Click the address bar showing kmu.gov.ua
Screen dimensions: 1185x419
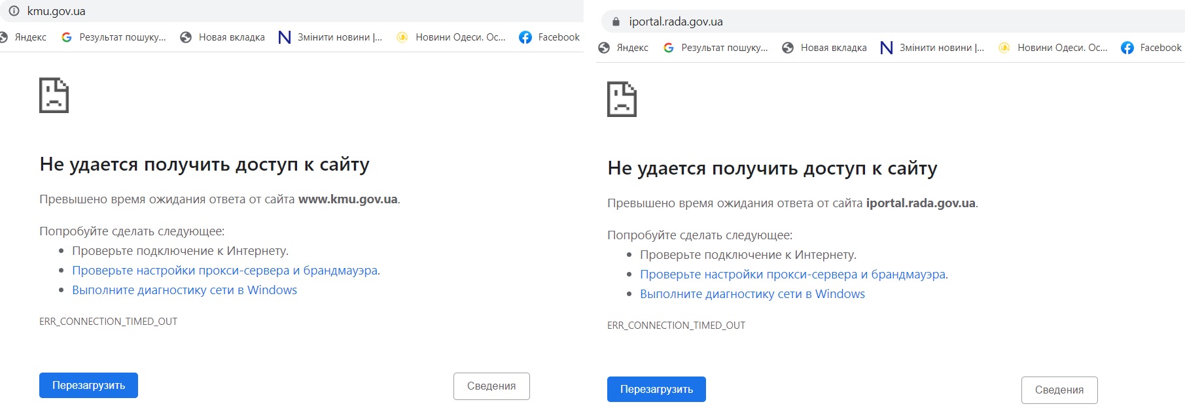[x=262, y=11]
